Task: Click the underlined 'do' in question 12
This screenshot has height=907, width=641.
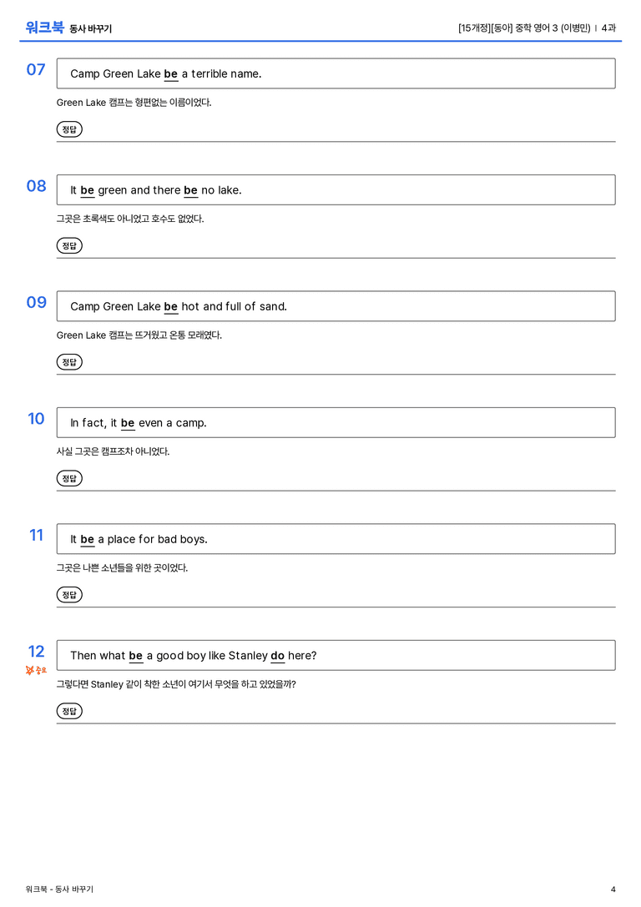Action: point(278,656)
